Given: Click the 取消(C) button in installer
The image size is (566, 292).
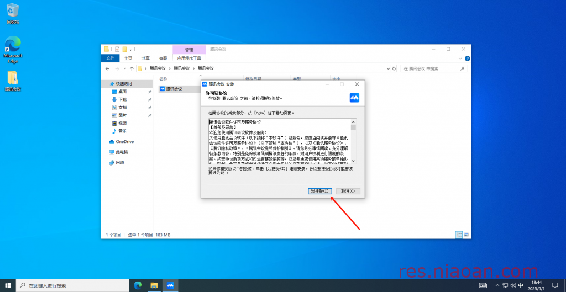Looking at the screenshot, I should (x=348, y=191).
